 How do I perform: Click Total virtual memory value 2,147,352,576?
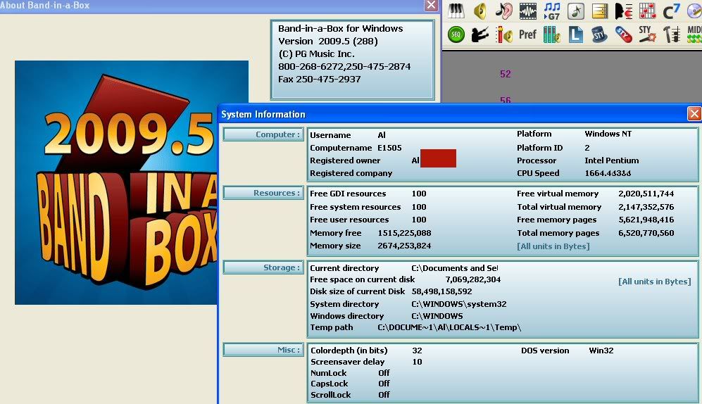click(646, 207)
